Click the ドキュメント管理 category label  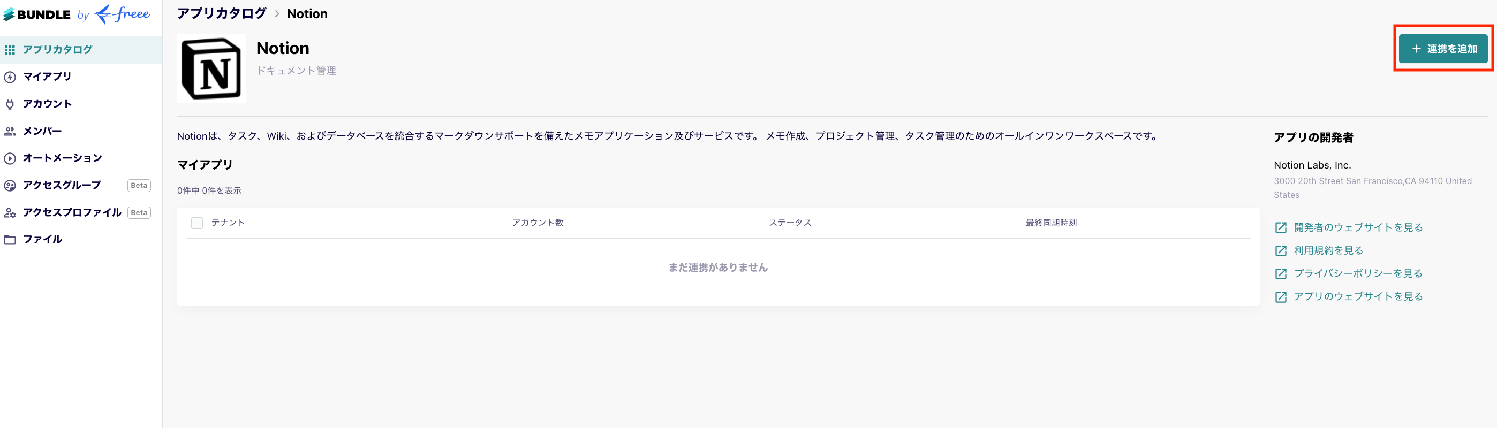pos(297,71)
